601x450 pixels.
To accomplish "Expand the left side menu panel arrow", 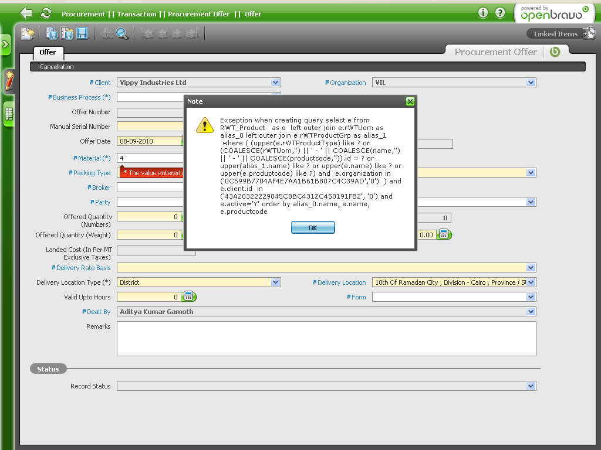I will [5, 45].
